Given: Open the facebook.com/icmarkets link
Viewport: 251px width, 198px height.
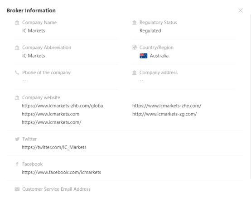Looking at the screenshot, I should 62,172.
